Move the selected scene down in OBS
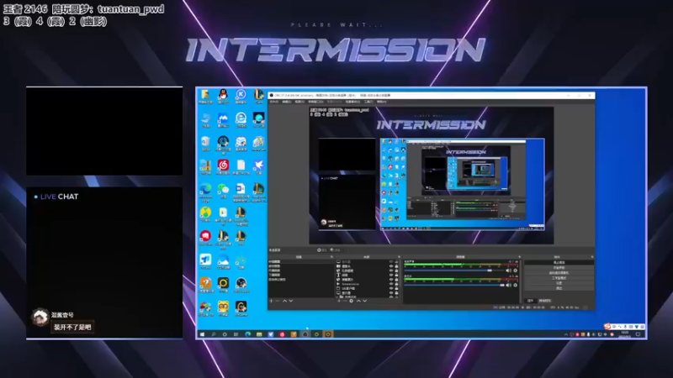 pos(291,301)
